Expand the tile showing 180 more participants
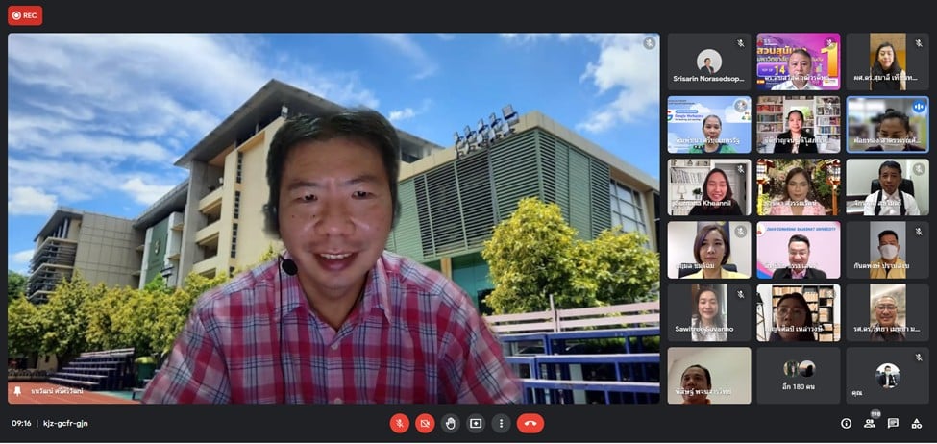Viewport: 937px width, 444px height. click(798, 375)
